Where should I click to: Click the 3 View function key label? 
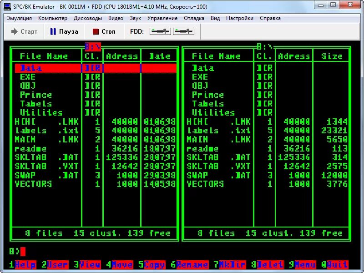pyautogui.click(x=87, y=264)
